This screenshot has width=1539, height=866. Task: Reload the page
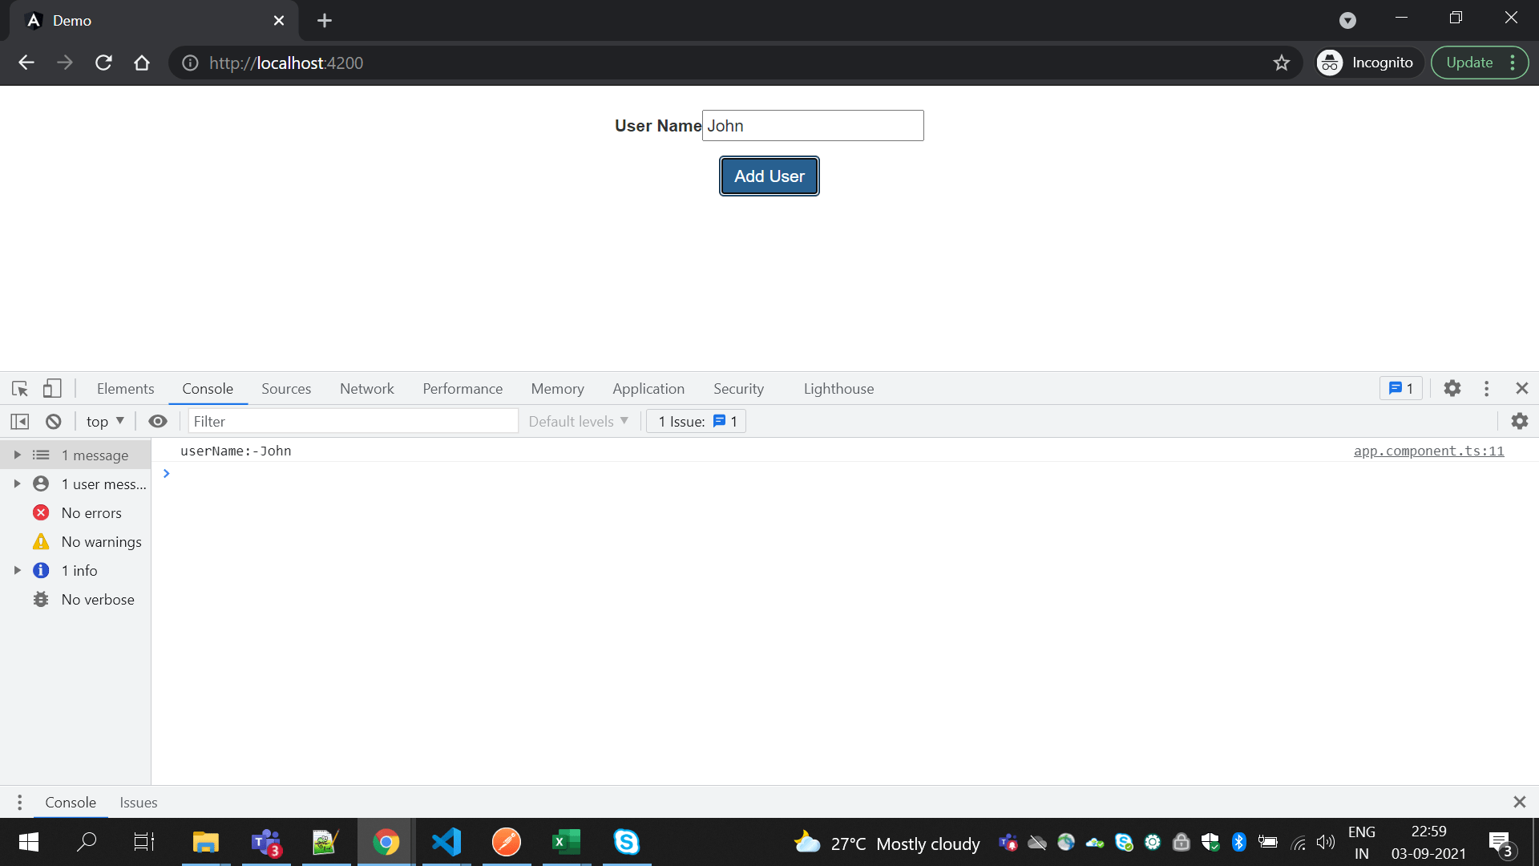103,62
